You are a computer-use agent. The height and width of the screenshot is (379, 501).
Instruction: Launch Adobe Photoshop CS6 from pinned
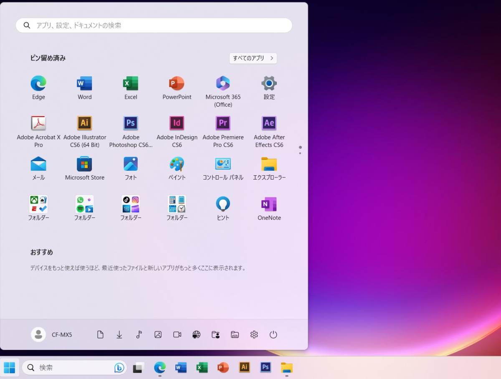pos(131,123)
